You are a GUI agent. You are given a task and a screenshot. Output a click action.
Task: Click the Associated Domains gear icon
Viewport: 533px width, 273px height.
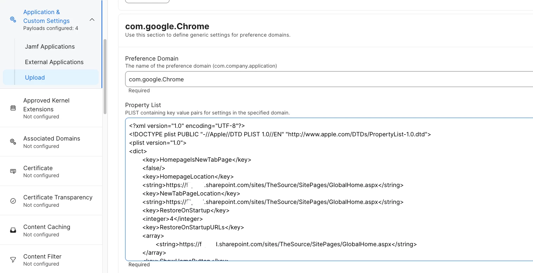tap(13, 142)
